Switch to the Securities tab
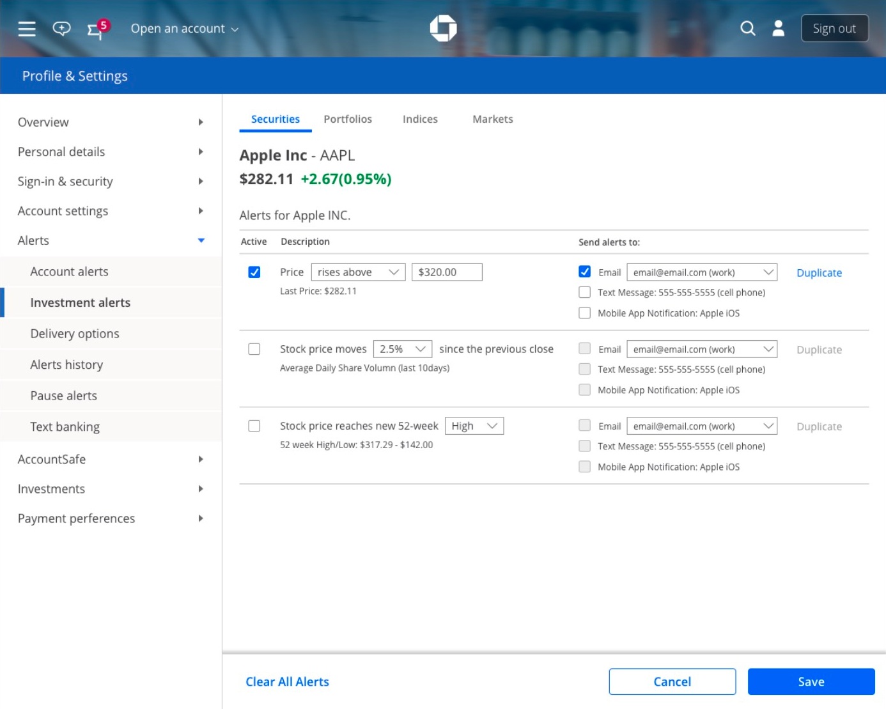This screenshot has width=886, height=709. point(276,119)
